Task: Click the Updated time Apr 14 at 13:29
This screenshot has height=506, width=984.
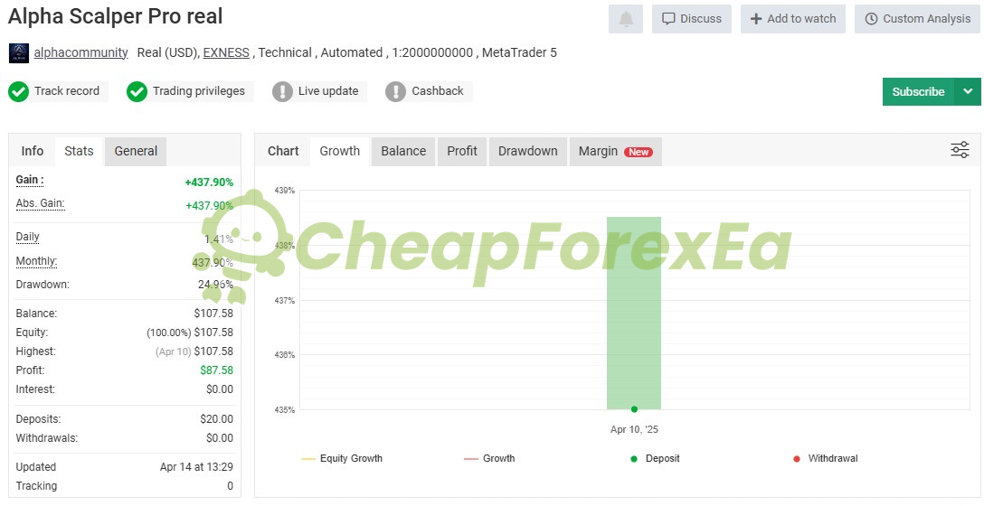Action: click(196, 467)
